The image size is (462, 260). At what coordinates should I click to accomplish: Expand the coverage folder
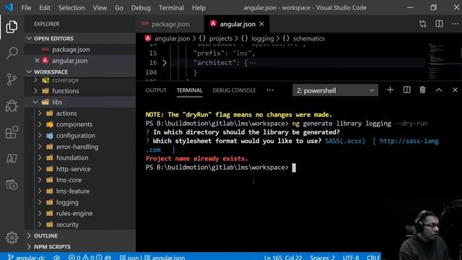35,80
